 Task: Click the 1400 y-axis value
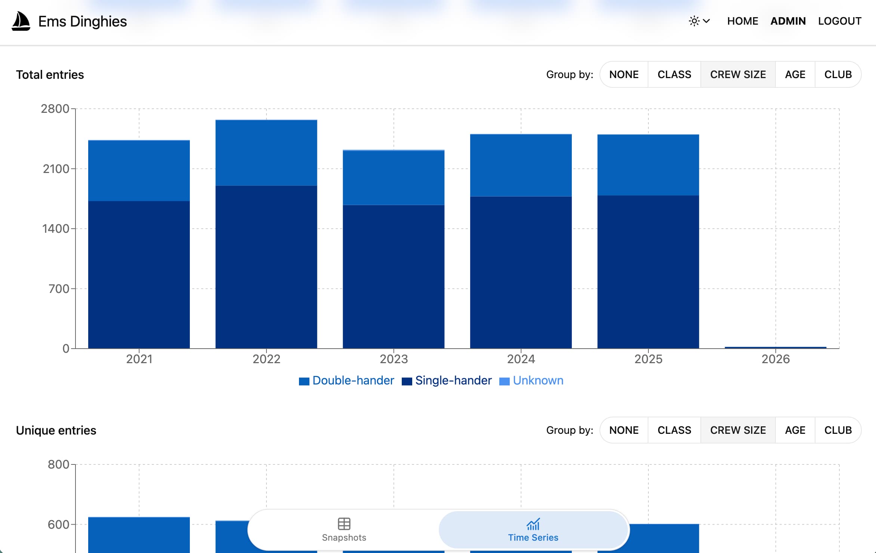tap(56, 229)
